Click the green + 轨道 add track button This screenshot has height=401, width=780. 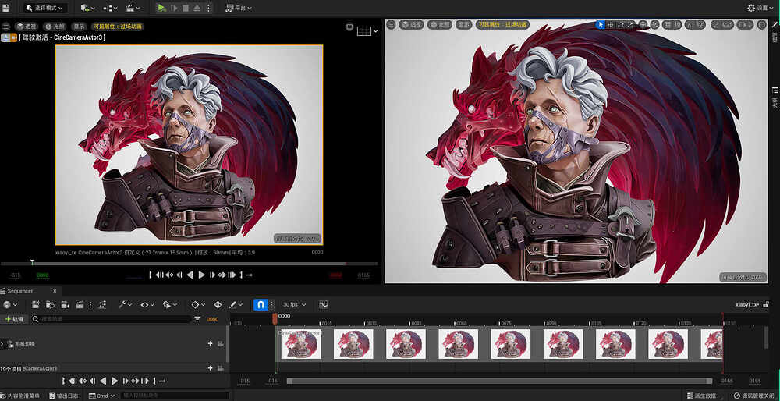(x=14, y=319)
